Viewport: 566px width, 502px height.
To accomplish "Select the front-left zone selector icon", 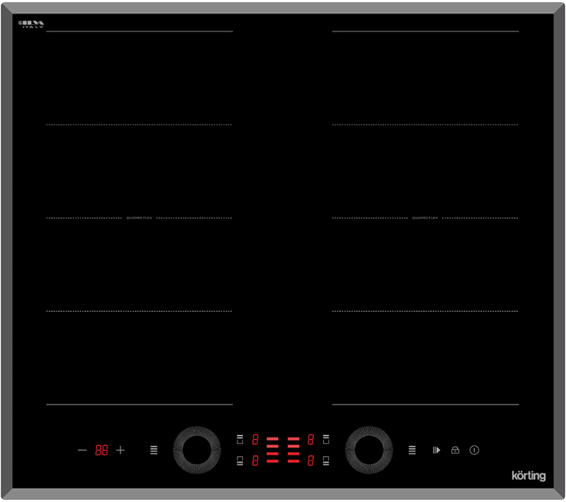I will pos(240,460).
